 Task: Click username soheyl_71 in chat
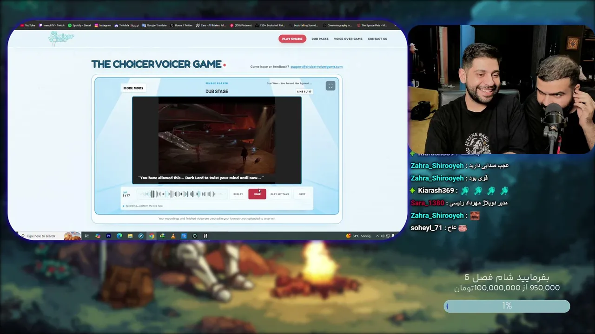(x=426, y=228)
